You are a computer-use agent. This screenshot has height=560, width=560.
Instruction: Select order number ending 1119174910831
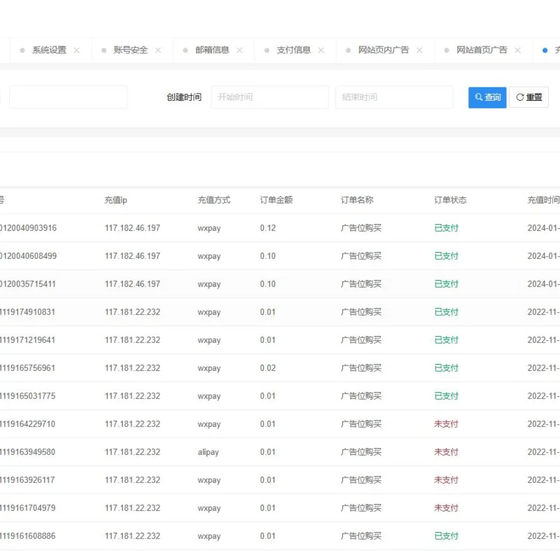click(x=27, y=311)
